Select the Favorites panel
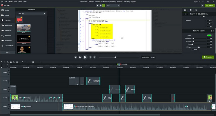This screenshot has width=216, height=116. tap(8, 20)
